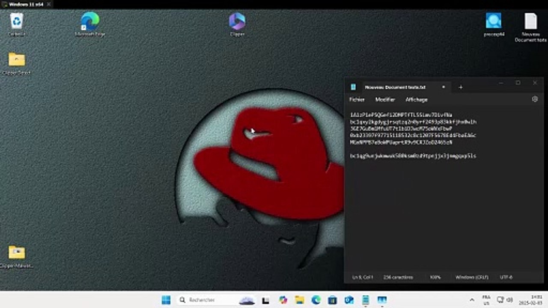The image size is (548, 308).
Task: Click the line starting with bc1qg9
Action: click(413, 156)
